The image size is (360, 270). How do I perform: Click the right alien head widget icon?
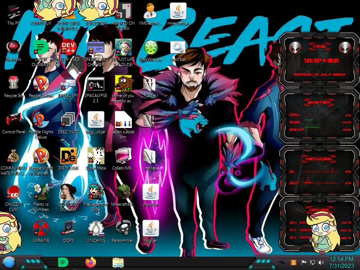(x=345, y=47)
